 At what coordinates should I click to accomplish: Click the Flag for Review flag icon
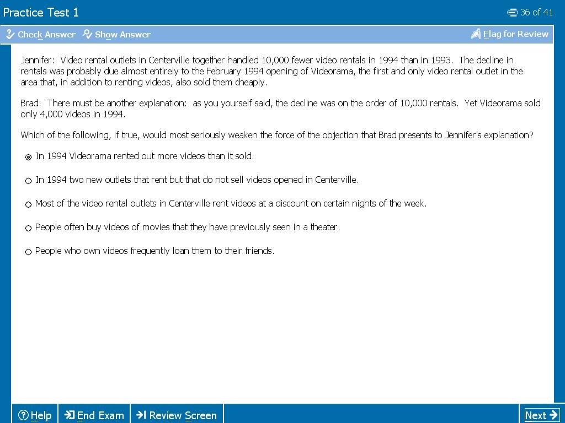pos(476,34)
